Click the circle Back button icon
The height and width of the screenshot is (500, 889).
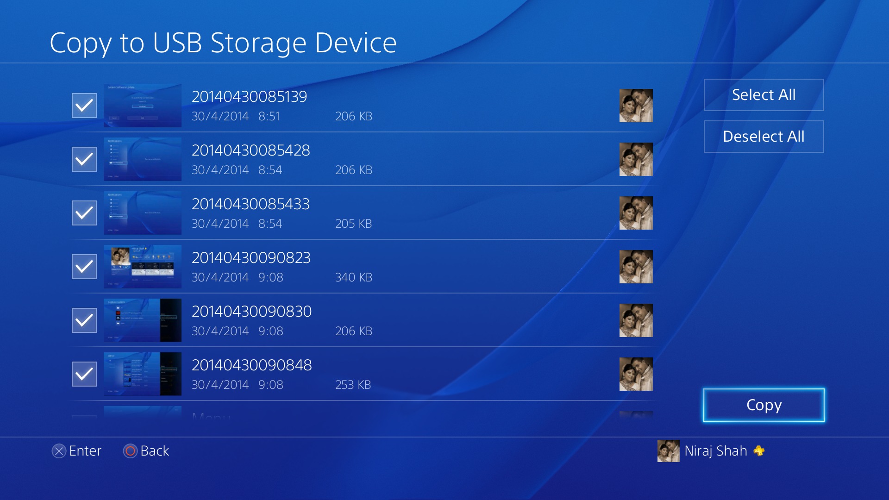(130, 451)
